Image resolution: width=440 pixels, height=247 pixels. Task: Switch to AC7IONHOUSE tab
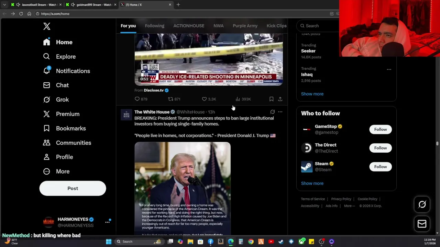point(189,26)
